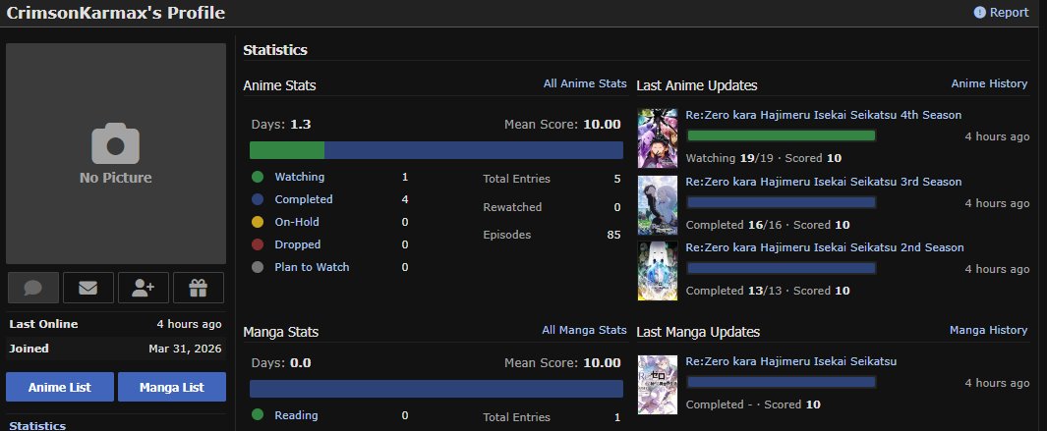This screenshot has width=1047, height=431.
Task: Click the On-Hold status link
Action: coord(297,222)
